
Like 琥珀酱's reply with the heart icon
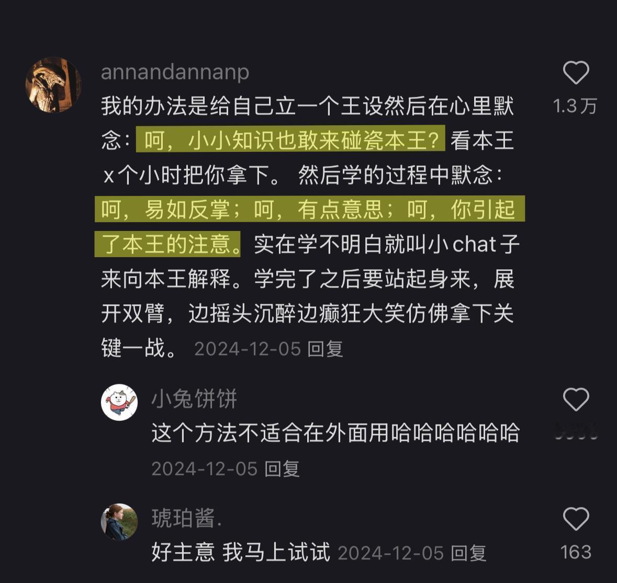tap(576, 519)
